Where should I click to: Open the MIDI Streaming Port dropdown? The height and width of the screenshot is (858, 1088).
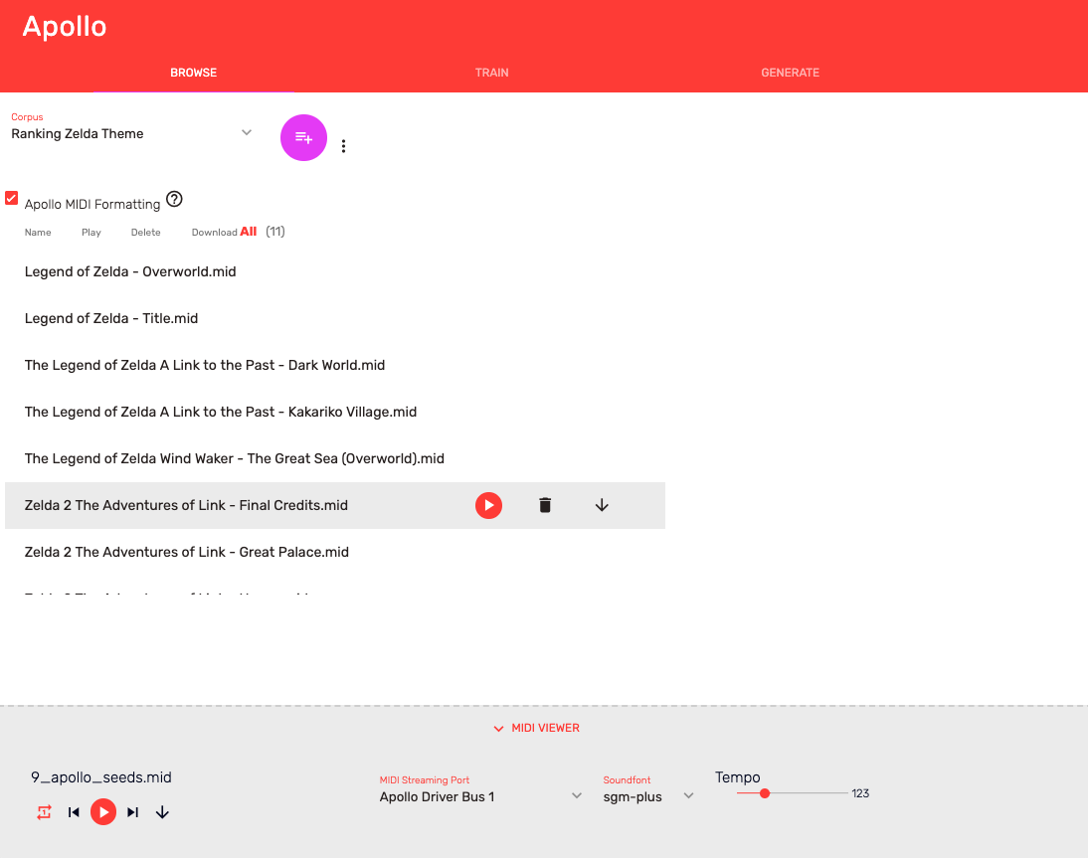481,796
